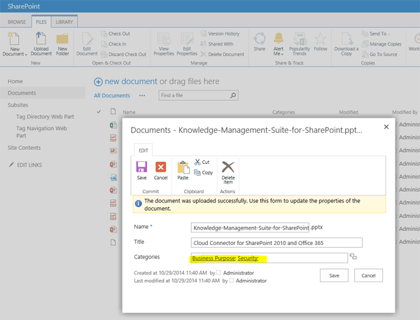
Task: Sort by the Name column header
Action: click(x=129, y=112)
